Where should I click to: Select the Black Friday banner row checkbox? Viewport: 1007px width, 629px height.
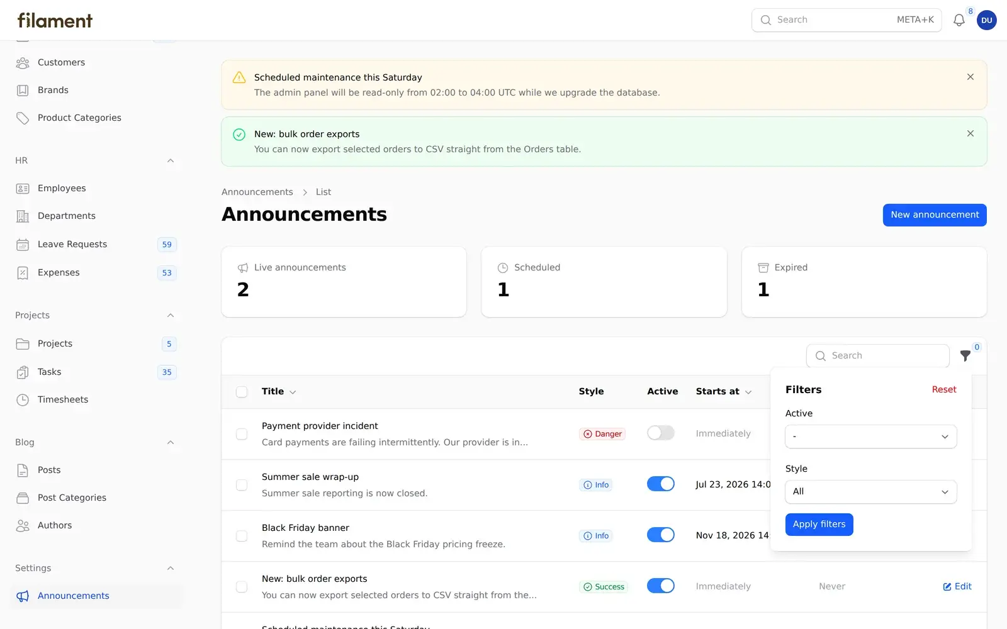coord(242,536)
